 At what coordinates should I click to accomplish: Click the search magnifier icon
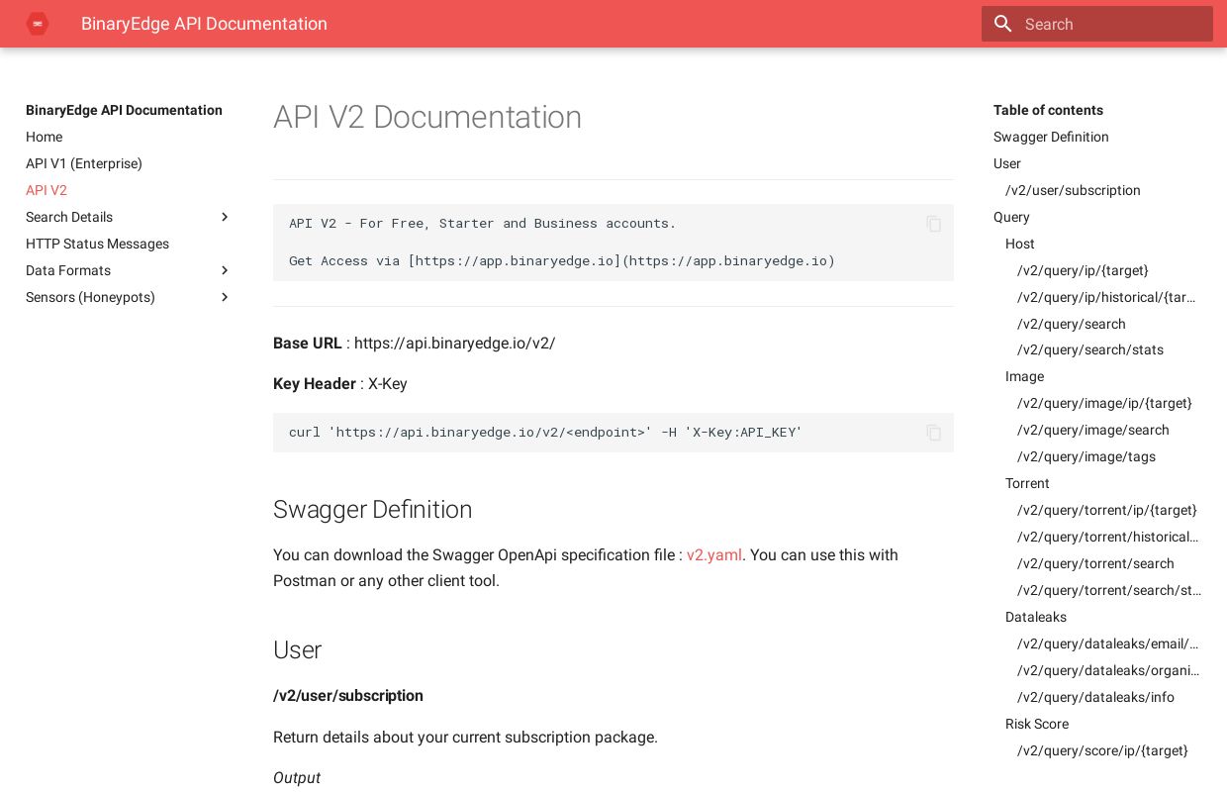[x=1003, y=24]
